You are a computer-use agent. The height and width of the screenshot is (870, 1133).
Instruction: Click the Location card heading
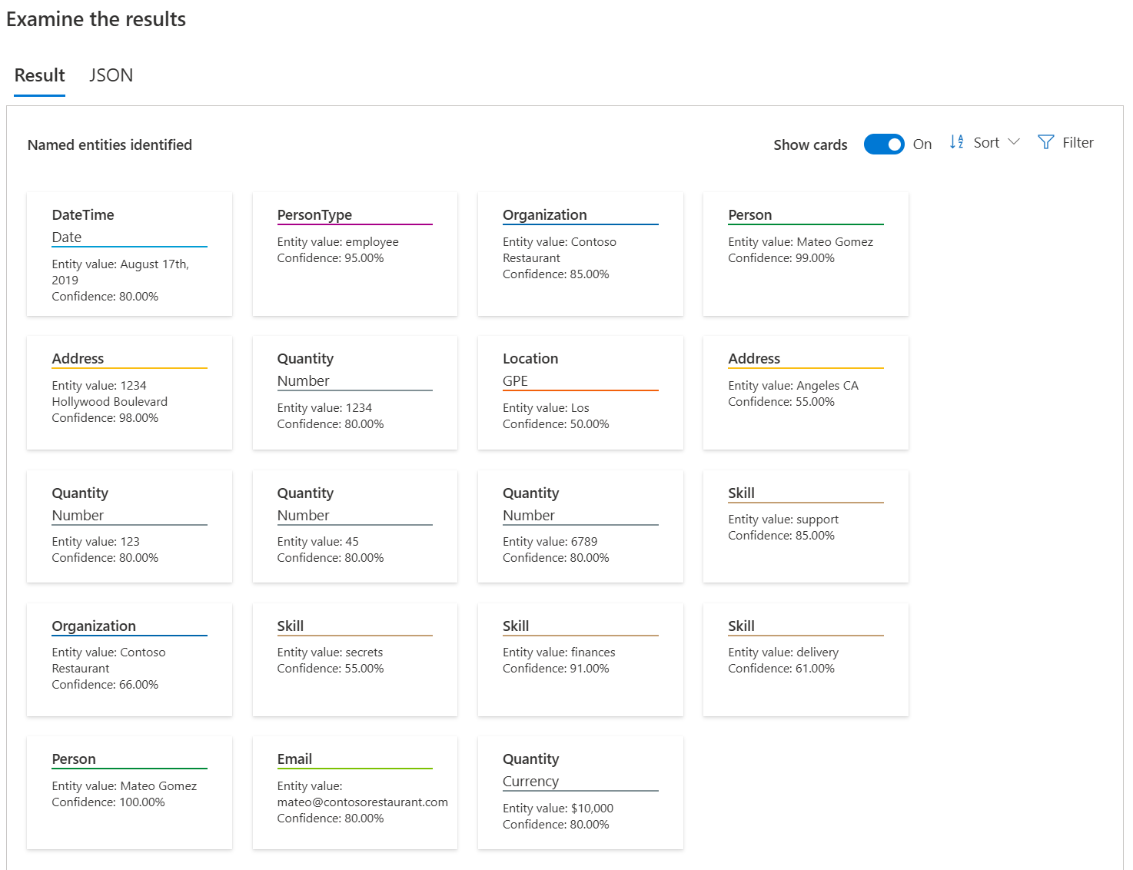coord(530,359)
